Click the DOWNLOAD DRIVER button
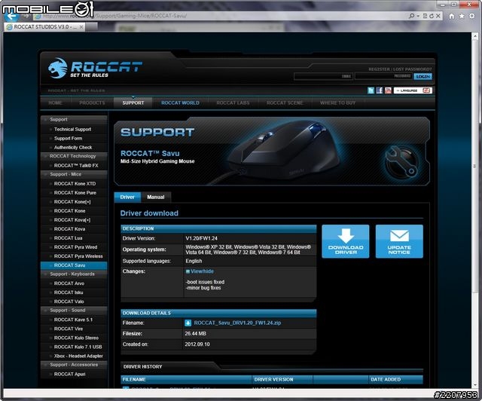 point(346,241)
